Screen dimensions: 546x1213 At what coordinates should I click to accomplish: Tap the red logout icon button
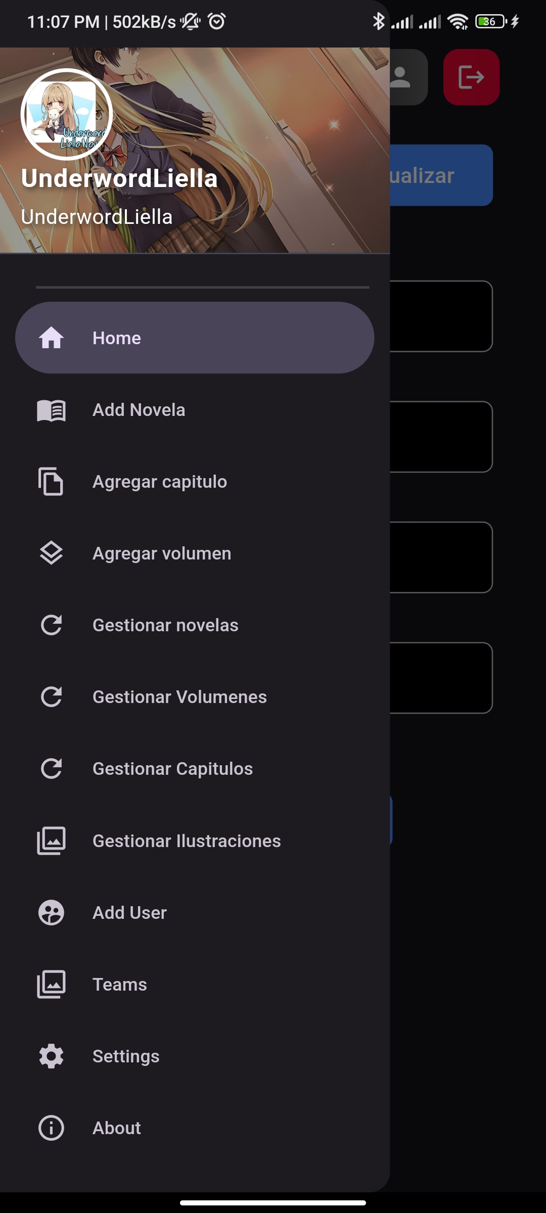pyautogui.click(x=471, y=77)
